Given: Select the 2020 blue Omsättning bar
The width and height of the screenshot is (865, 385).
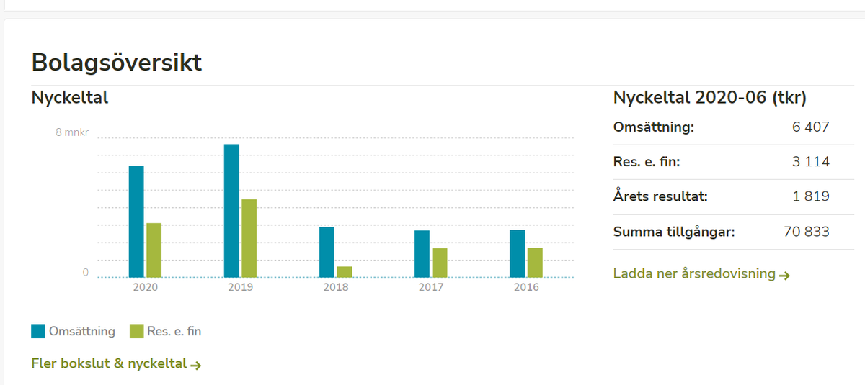Looking at the screenshot, I should [136, 222].
